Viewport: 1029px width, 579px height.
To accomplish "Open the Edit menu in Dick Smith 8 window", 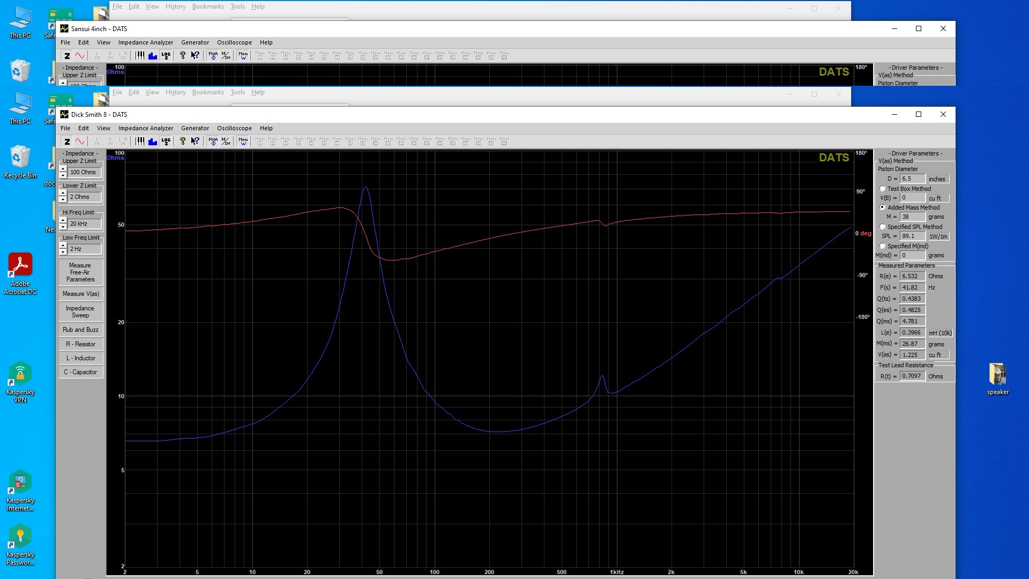I will (x=84, y=128).
